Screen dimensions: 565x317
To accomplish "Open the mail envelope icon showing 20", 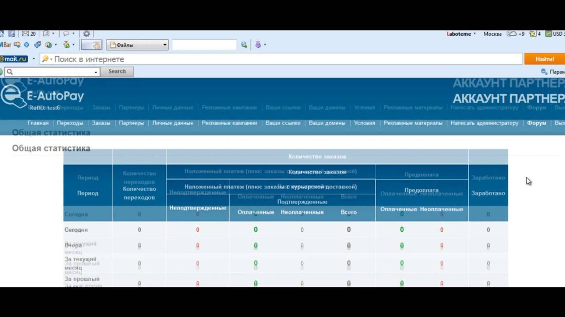I will (29, 34).
